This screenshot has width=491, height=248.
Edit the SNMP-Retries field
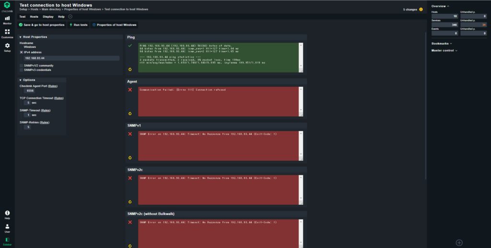point(27,127)
